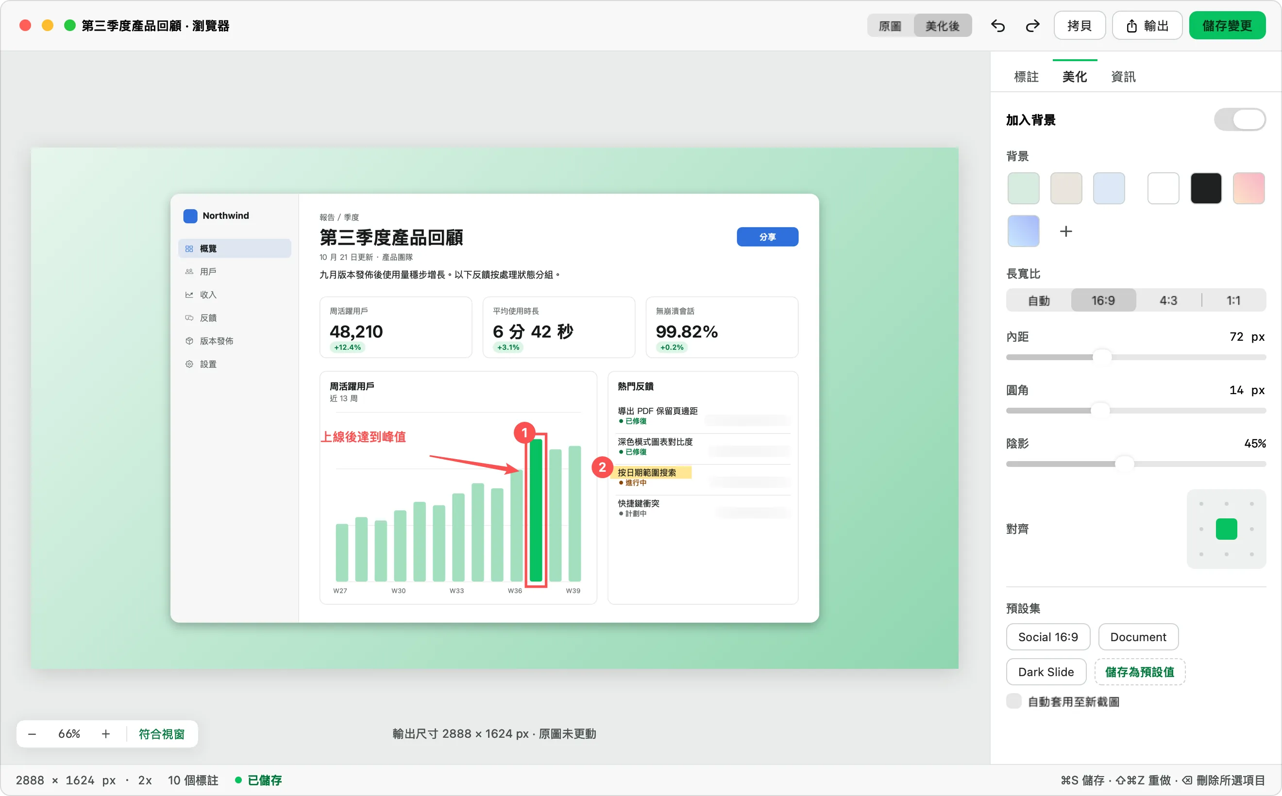
Task: Save changes with 儲存變更 button
Action: click(x=1227, y=26)
